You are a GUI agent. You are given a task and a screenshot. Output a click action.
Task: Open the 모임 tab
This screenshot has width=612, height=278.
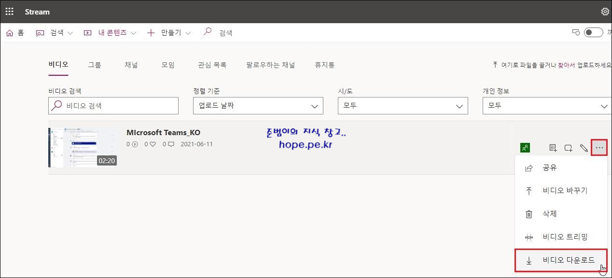tap(168, 65)
